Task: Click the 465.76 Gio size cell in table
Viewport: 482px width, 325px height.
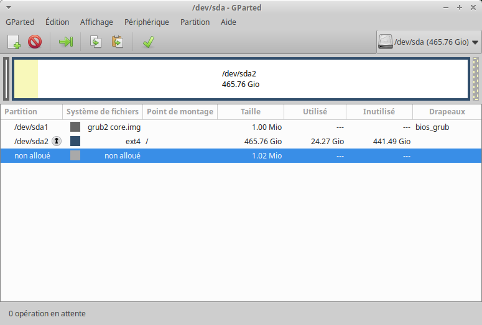Action: click(x=263, y=141)
